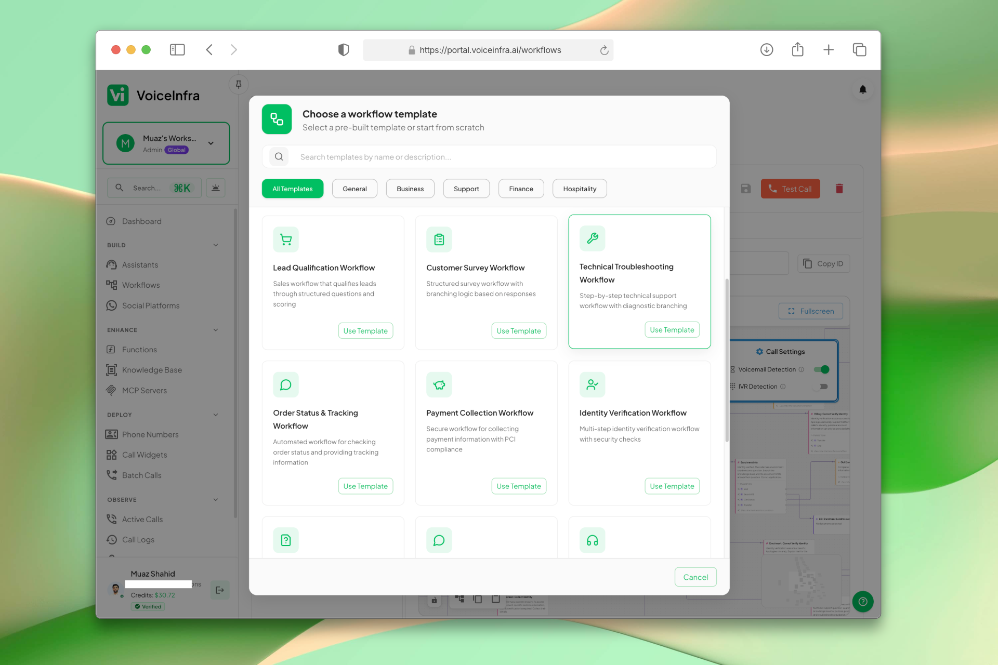Select the Support filter tab

466,189
